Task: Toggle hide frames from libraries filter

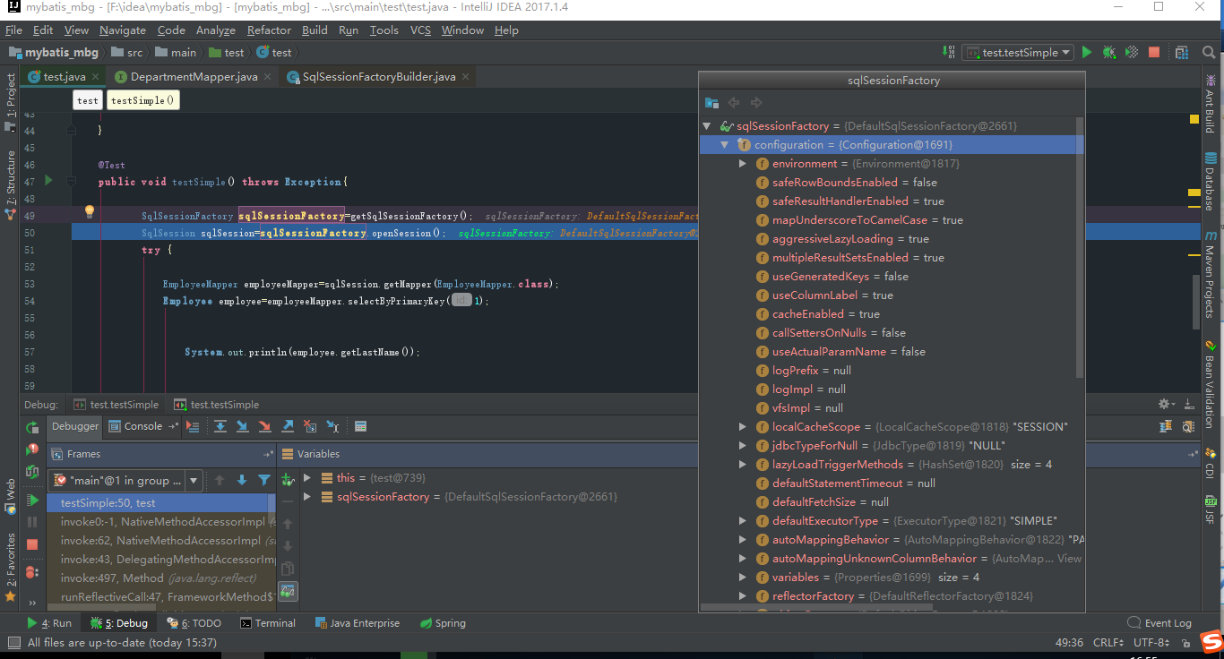Action: [x=263, y=480]
